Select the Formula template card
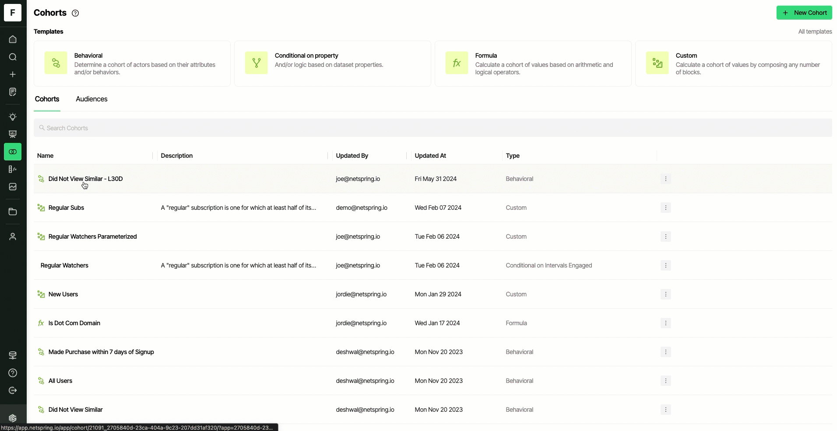Viewport: 837px width, 431px height. (x=533, y=64)
